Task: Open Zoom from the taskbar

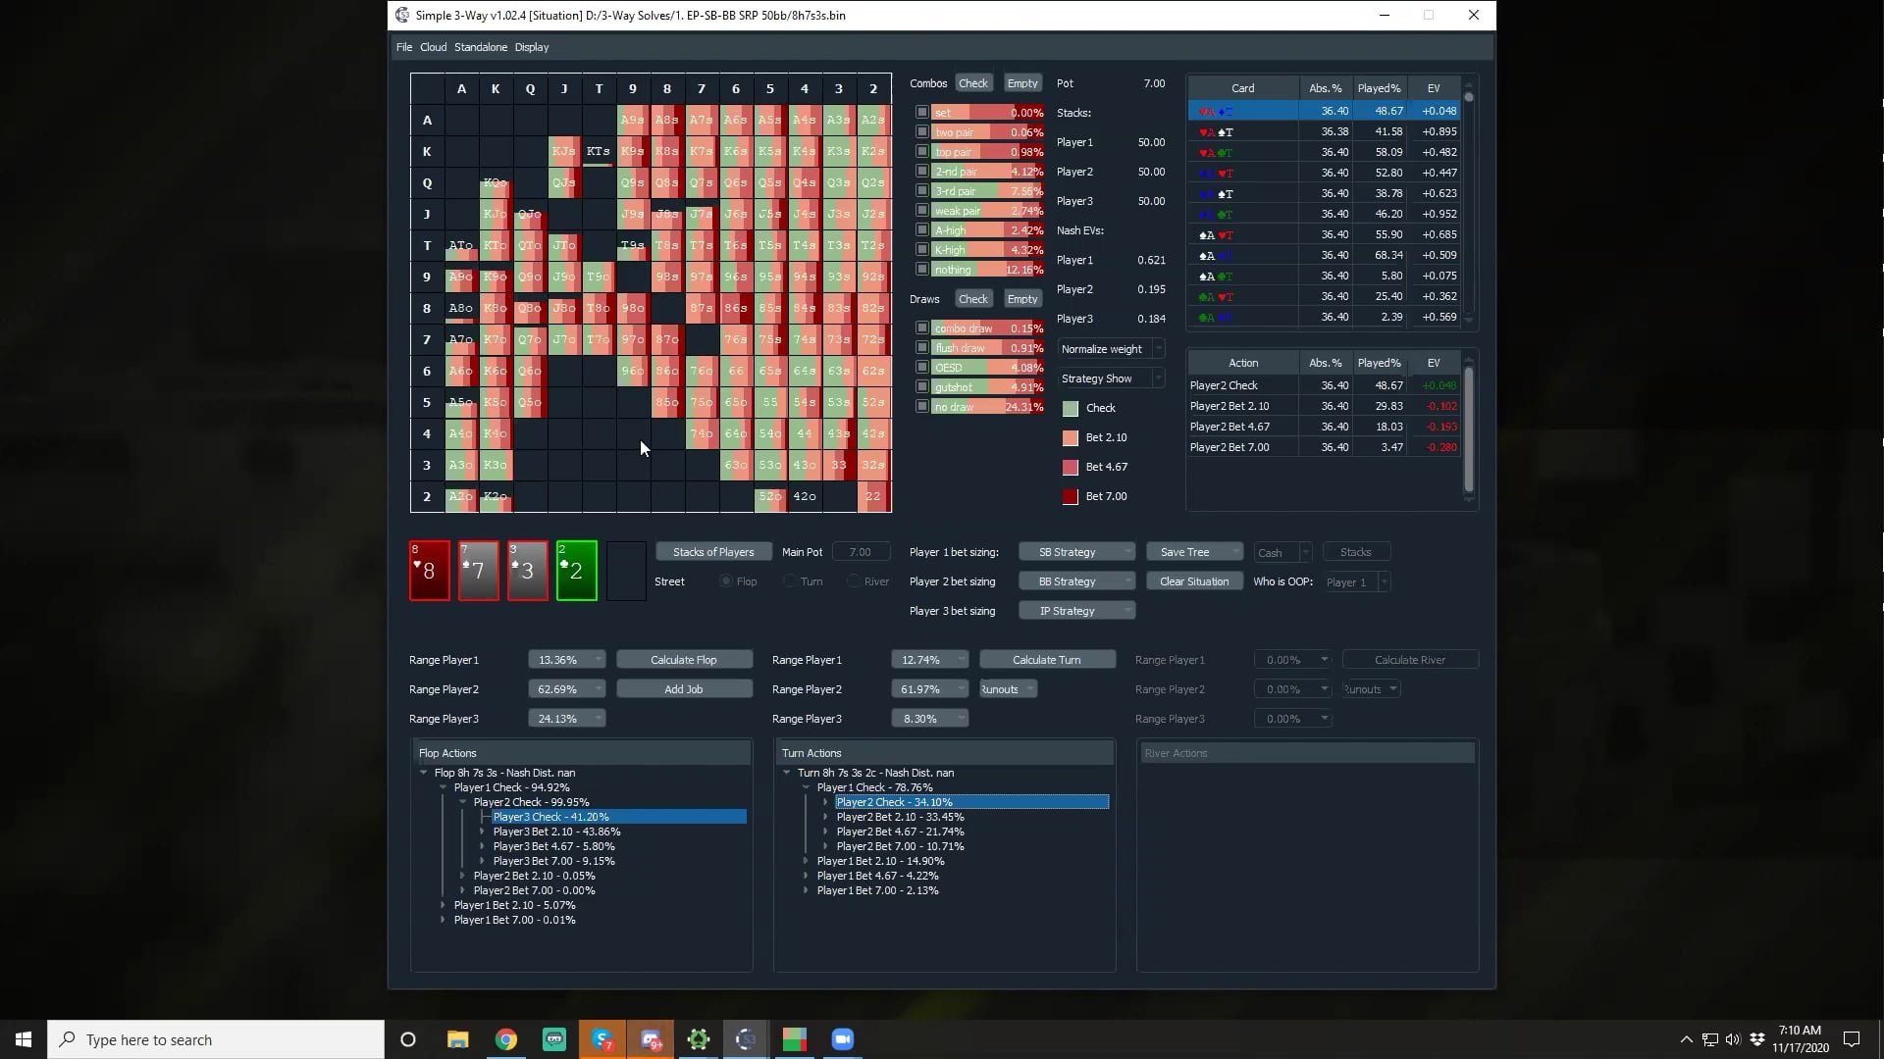Action: pyautogui.click(x=842, y=1039)
